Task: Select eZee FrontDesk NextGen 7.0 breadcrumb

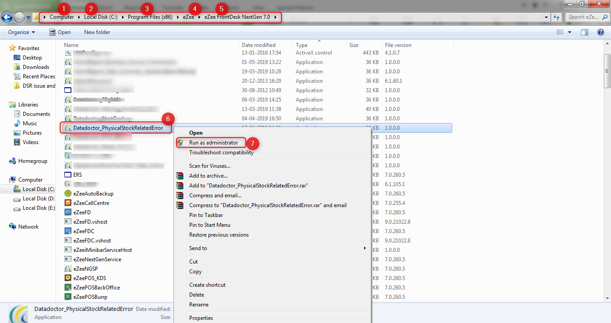Action: pyautogui.click(x=238, y=17)
